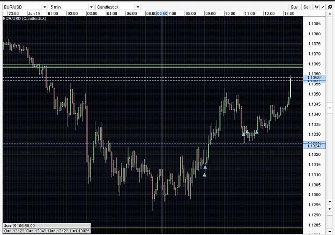
Task: Click the 03:00 time axis label
Action: point(92,14)
